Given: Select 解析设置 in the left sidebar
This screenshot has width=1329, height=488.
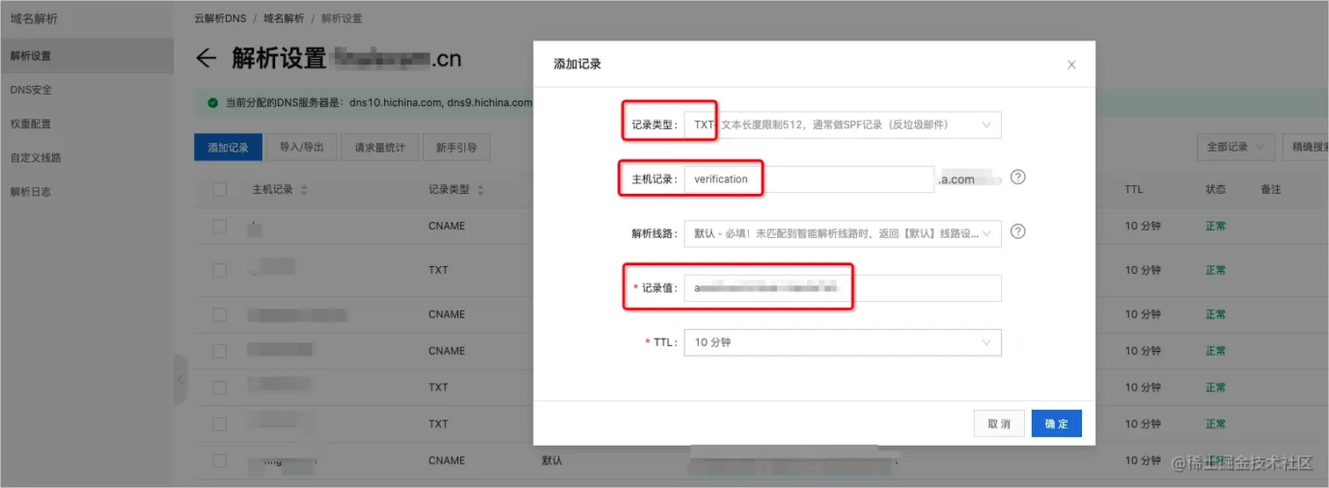Looking at the screenshot, I should pyautogui.click(x=86, y=56).
